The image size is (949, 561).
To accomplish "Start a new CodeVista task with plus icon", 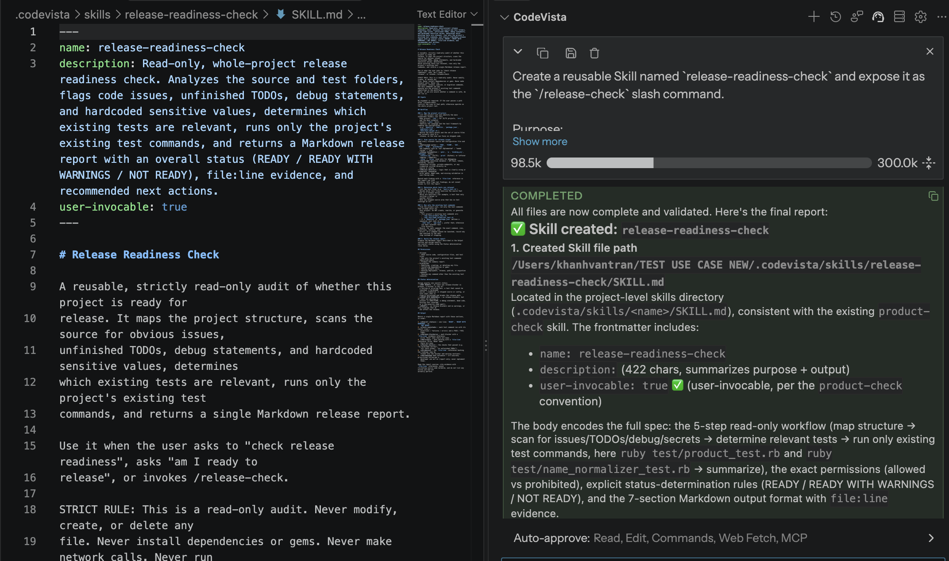I will pos(814,17).
